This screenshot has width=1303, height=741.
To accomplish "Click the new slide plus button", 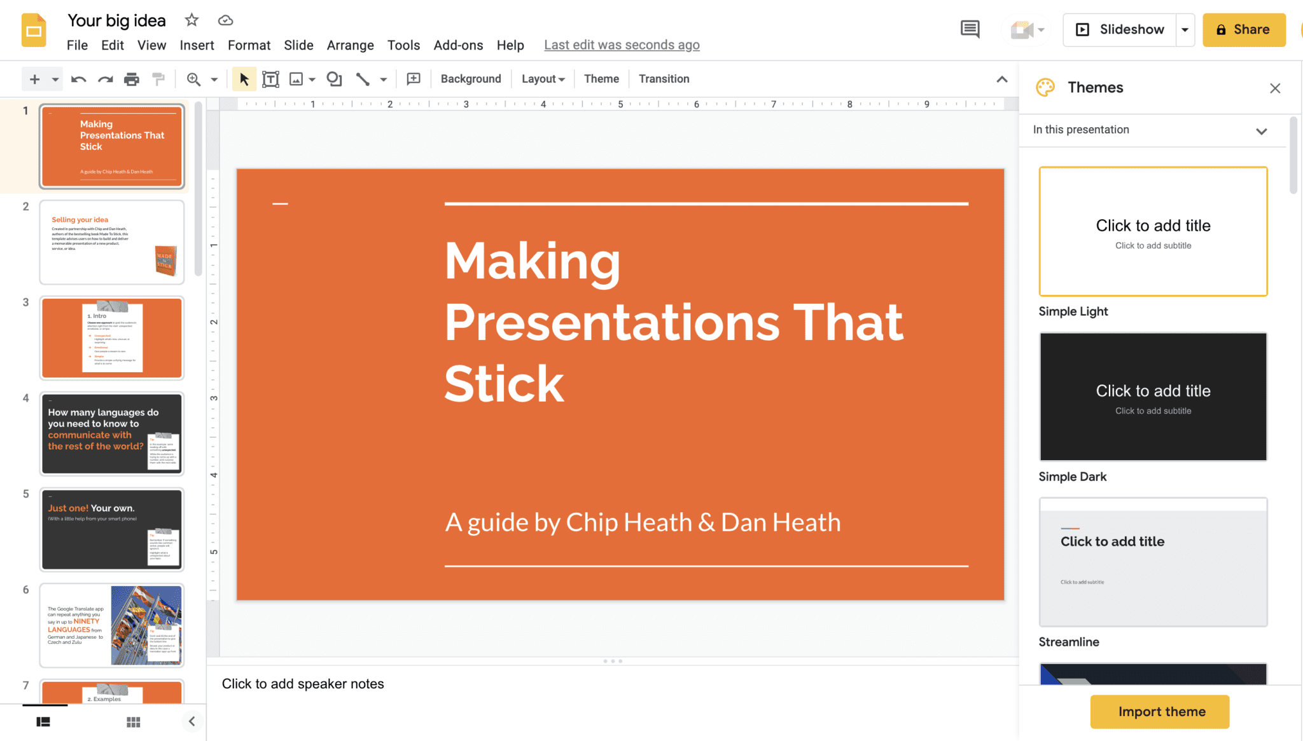I will (34, 79).
